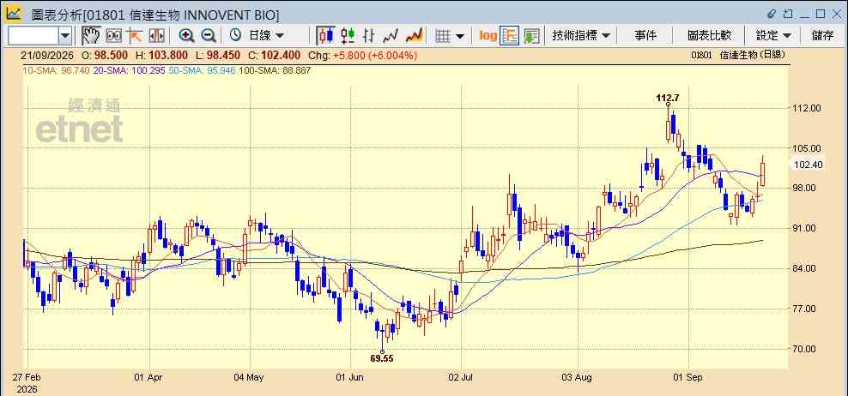Click the paperclip attach icon in title bar

point(772,14)
